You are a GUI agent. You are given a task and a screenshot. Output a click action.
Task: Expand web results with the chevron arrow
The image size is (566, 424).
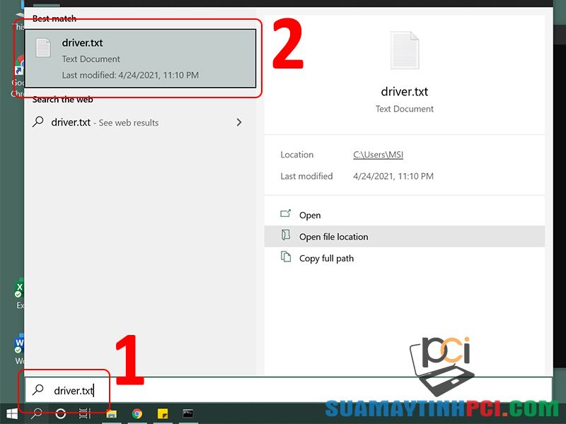[239, 122]
